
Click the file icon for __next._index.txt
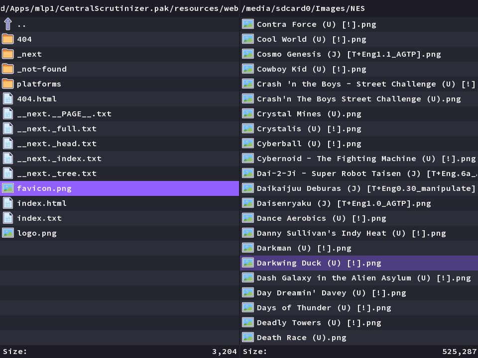click(8, 158)
